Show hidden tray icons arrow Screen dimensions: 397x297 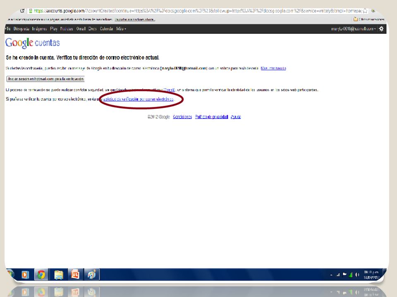(x=331, y=275)
